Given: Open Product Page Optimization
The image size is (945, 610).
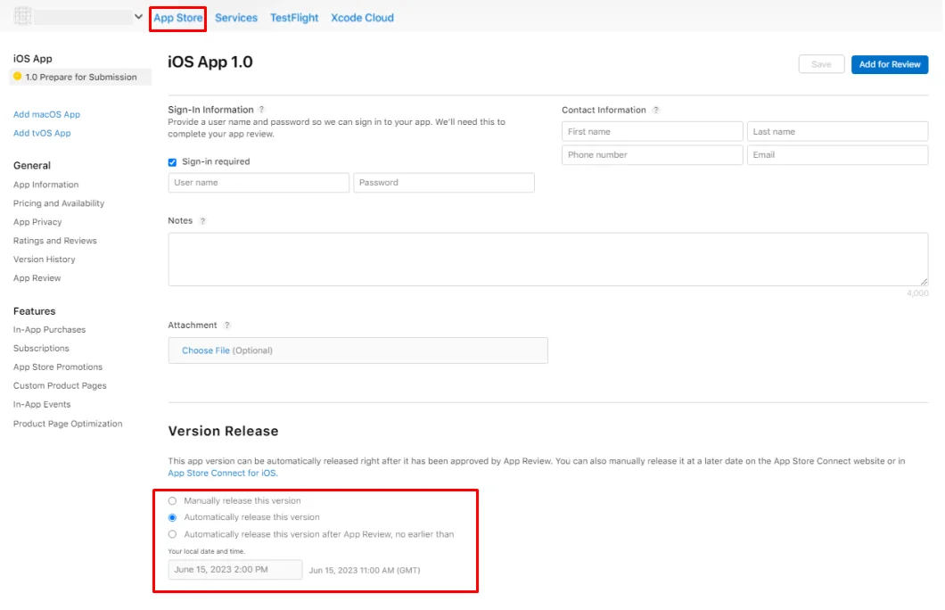Looking at the screenshot, I should tap(68, 425).
